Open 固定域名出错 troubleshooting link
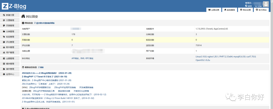Image resolution: width=273 pixels, height=109 pixels. tap(64, 91)
